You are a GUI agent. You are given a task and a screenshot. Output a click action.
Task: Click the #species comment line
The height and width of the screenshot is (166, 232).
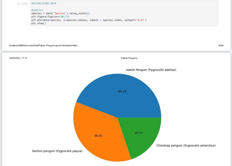(37, 10)
